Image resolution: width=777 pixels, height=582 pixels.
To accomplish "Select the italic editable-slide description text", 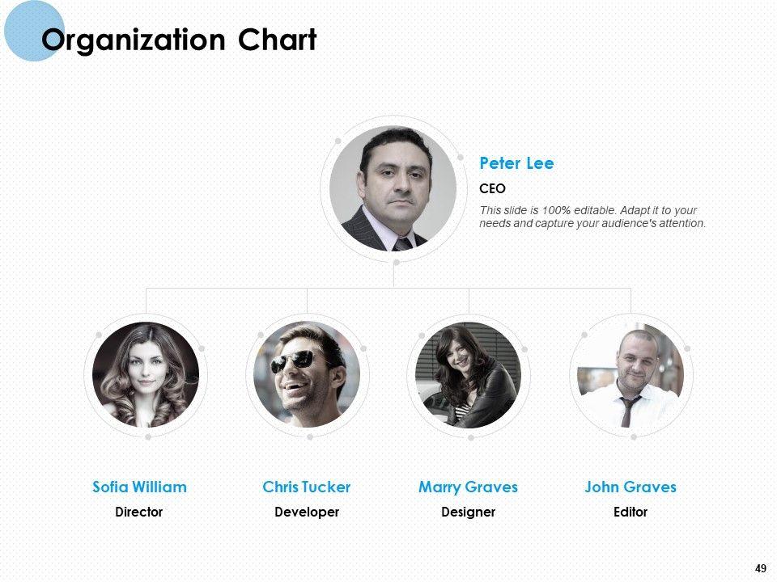I will pyautogui.click(x=592, y=217).
